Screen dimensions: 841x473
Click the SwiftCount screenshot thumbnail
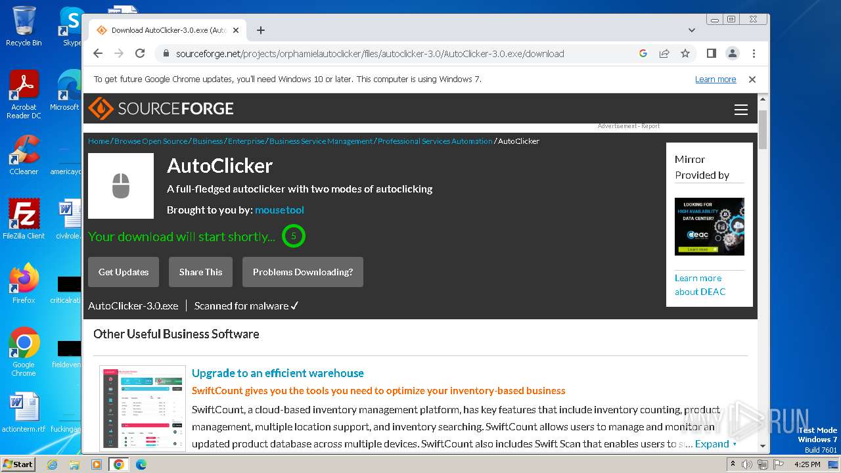point(143,407)
